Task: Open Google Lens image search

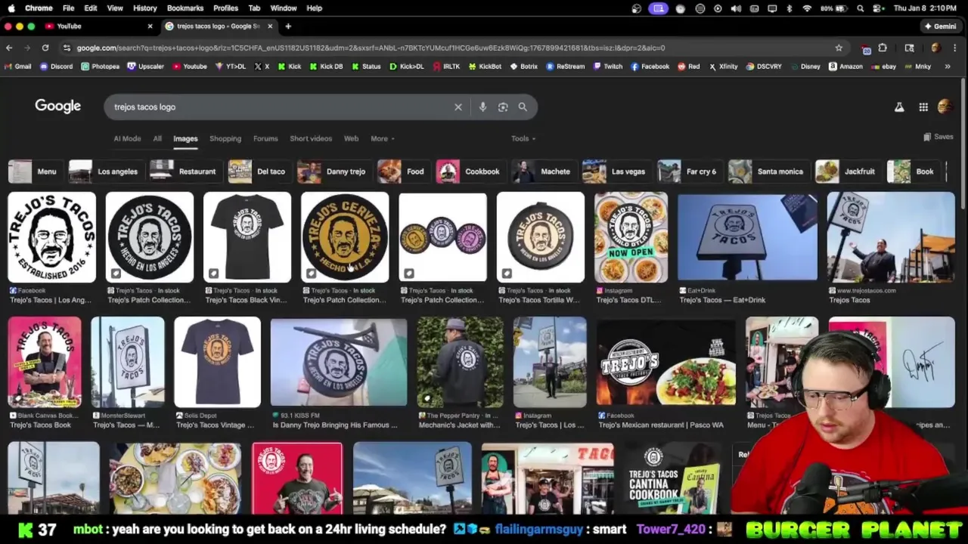Action: pos(503,107)
